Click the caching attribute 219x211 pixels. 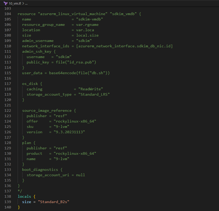pos(34,89)
